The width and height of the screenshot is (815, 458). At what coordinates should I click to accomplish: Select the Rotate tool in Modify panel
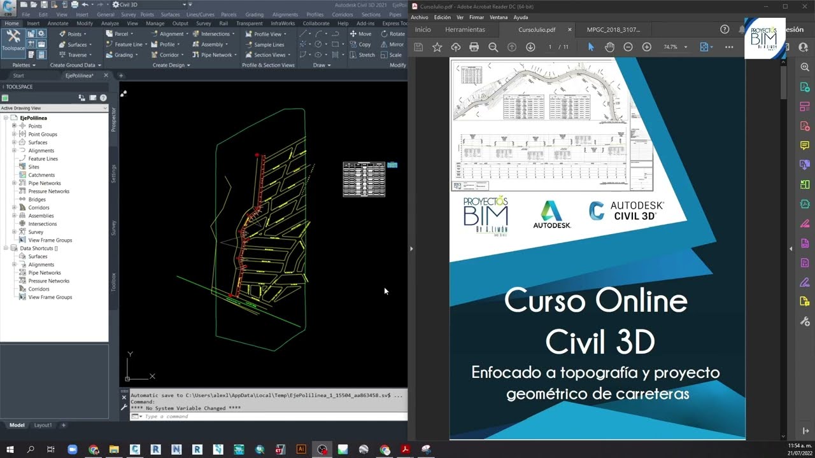[x=393, y=34]
